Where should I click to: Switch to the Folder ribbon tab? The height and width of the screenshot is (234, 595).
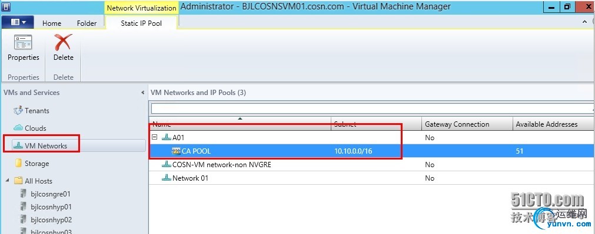coord(87,23)
